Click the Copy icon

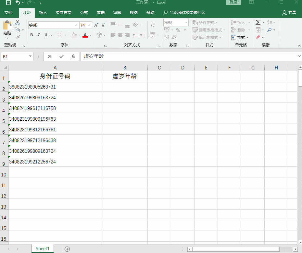tap(17, 30)
